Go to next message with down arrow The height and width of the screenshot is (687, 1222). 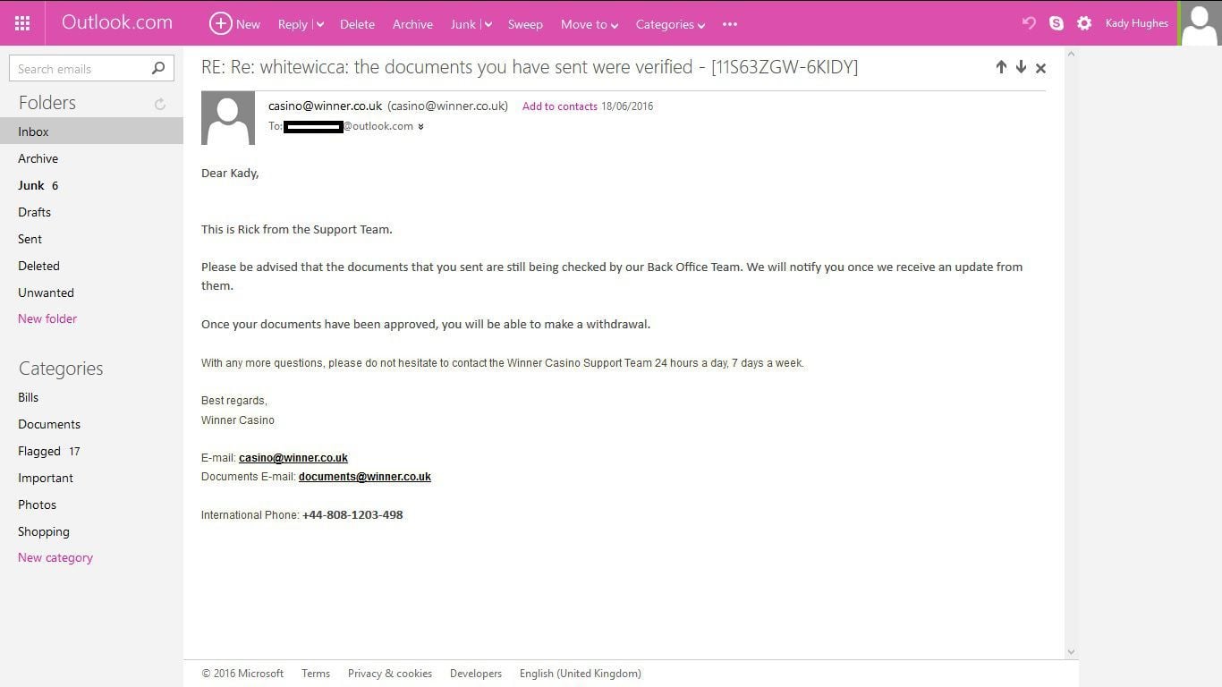click(x=1021, y=67)
